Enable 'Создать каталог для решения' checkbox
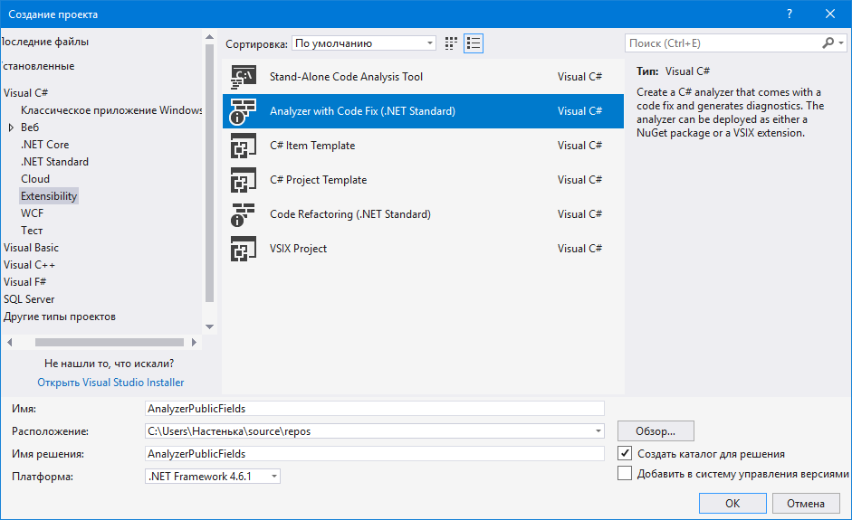Screen dimensions: 852x520 coord(625,453)
